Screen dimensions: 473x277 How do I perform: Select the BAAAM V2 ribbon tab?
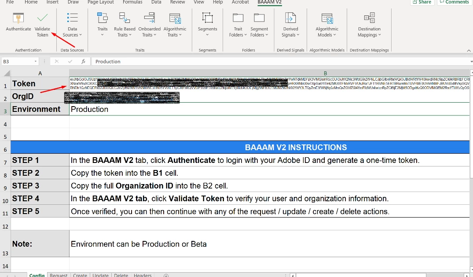click(270, 2)
